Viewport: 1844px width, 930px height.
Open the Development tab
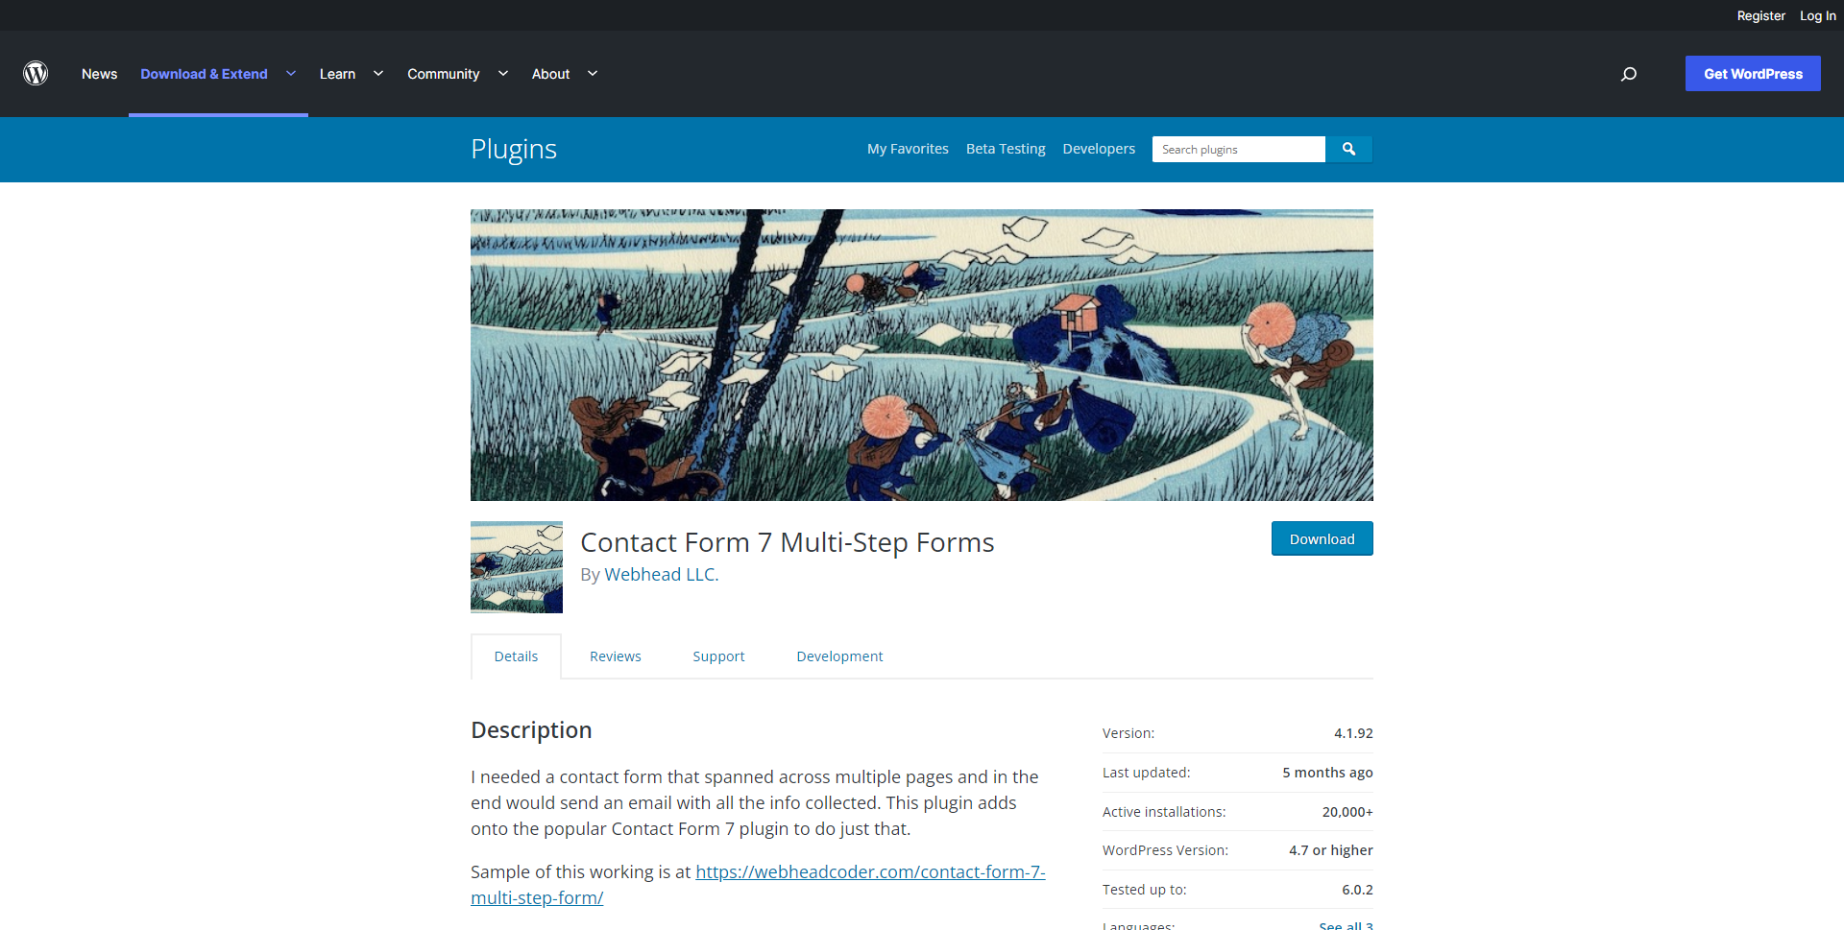[x=839, y=656]
